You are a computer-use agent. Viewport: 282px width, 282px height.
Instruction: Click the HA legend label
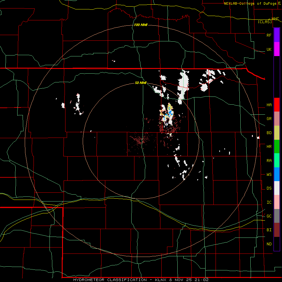269,105
